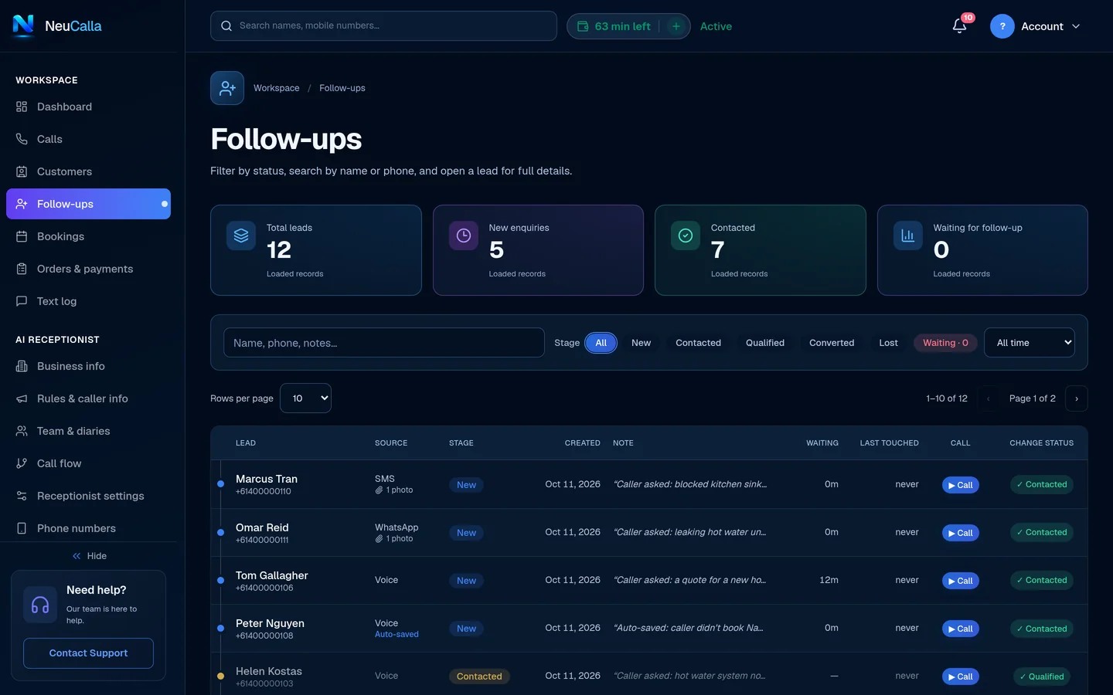This screenshot has width=1113, height=695.
Task: Click the Follow-ups breadcrumb icon
Action: point(227,88)
